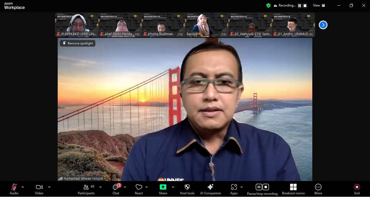The image size is (370, 197).
Task: Open Breakout rooms
Action: tap(293, 189)
